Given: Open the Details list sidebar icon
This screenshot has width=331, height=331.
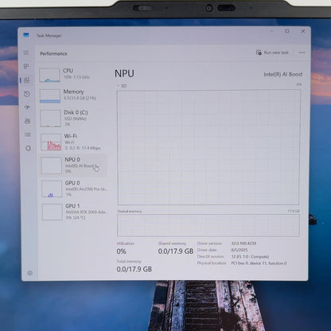Looking at the screenshot, I should [x=28, y=134].
